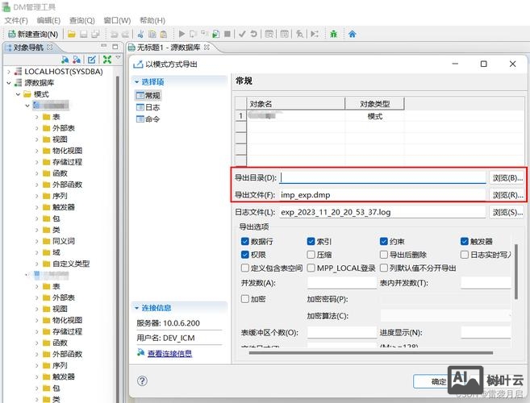Image resolution: width=530 pixels, height=403 pixels.
Task: Collapse the 源数据库 tree node
Action: click(9, 83)
